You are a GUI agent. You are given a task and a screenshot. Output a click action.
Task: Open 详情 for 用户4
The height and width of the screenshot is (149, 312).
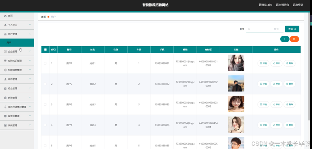263,125
